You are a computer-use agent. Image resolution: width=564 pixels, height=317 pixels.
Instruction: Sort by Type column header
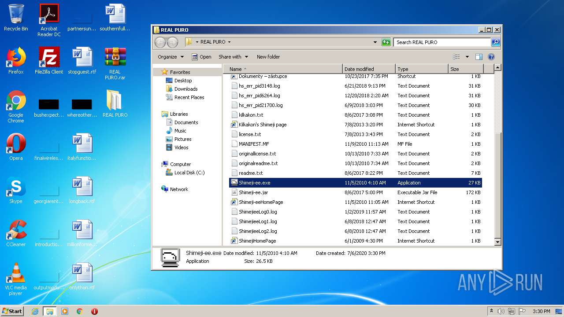422,69
